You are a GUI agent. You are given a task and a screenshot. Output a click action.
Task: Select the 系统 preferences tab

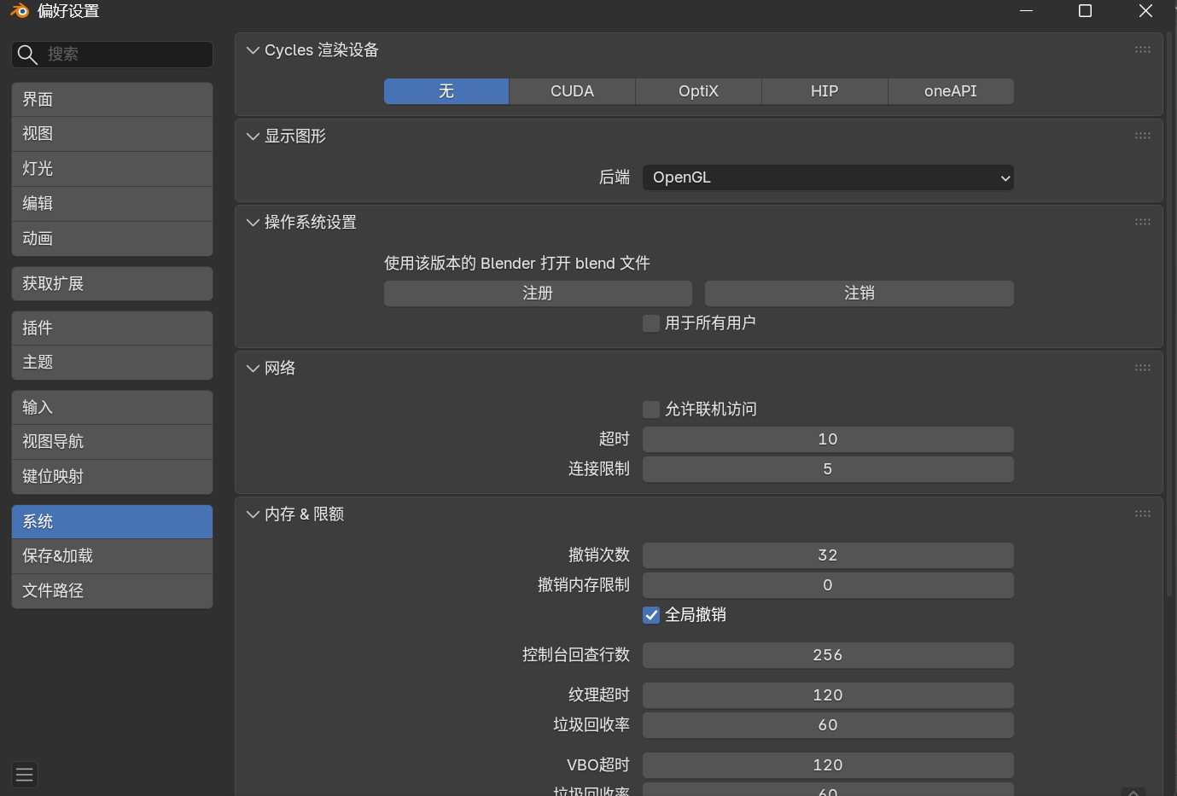pyautogui.click(x=112, y=521)
